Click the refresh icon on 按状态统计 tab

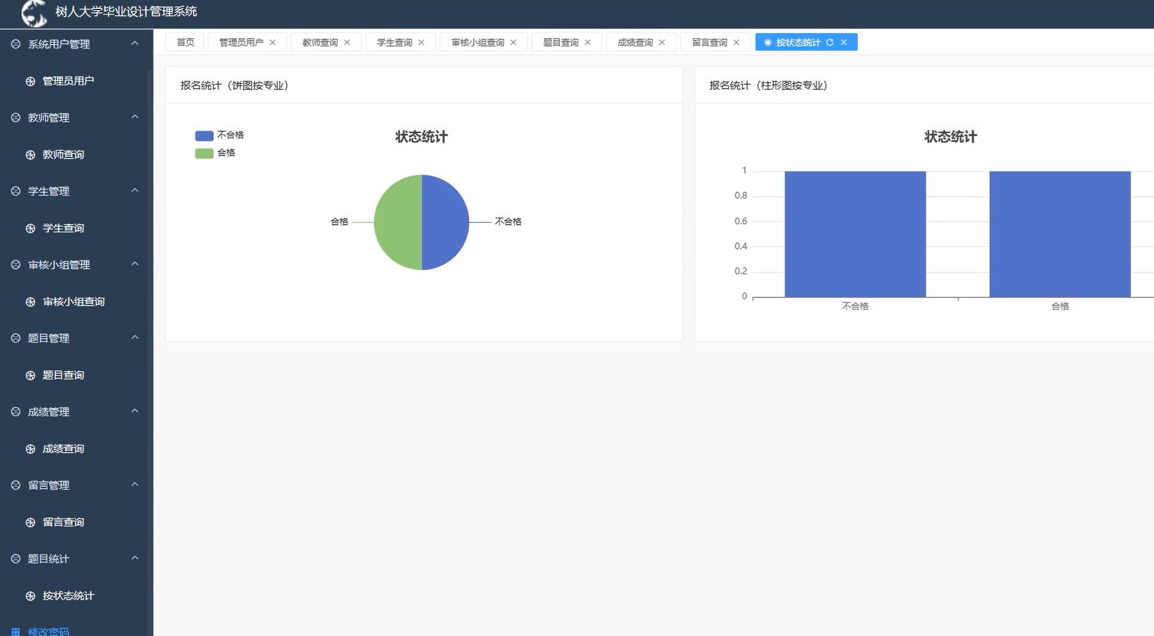pos(830,42)
